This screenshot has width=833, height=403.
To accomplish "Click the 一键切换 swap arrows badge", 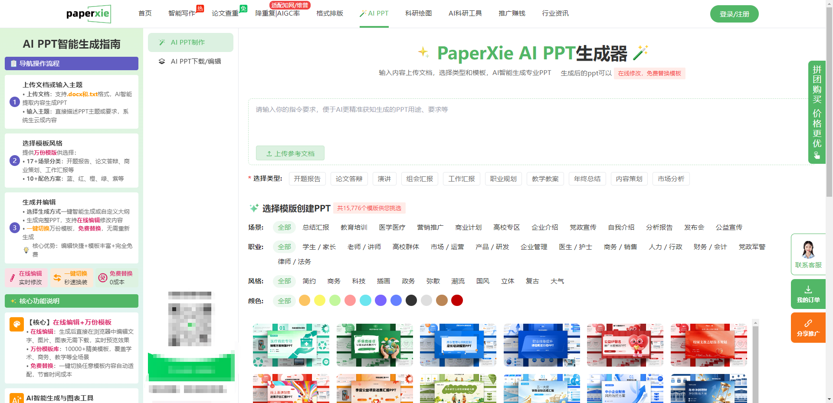I will (57, 278).
